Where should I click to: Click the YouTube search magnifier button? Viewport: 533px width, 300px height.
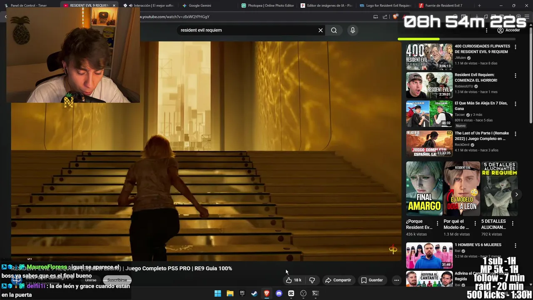click(x=334, y=30)
